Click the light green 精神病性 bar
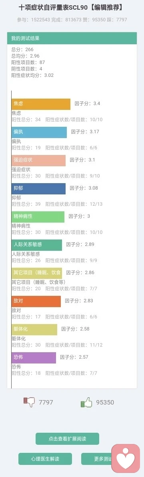144x477 pixels. [38, 217]
